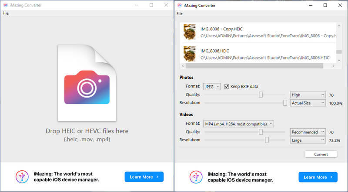Click iMazing app logo in right title bar
This screenshot has width=348, height=192.
pyautogui.click(x=180, y=5)
